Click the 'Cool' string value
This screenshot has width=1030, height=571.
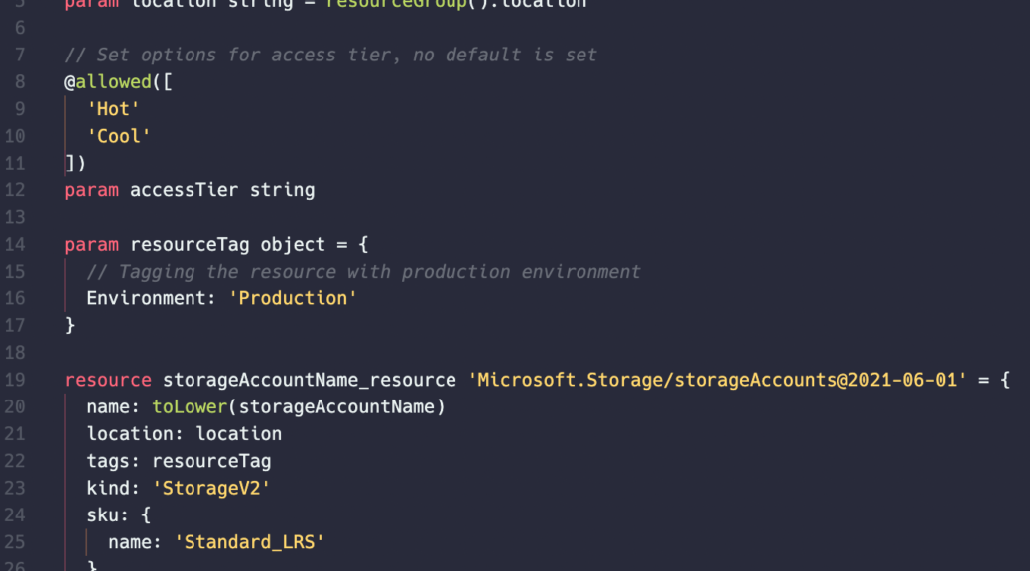119,136
